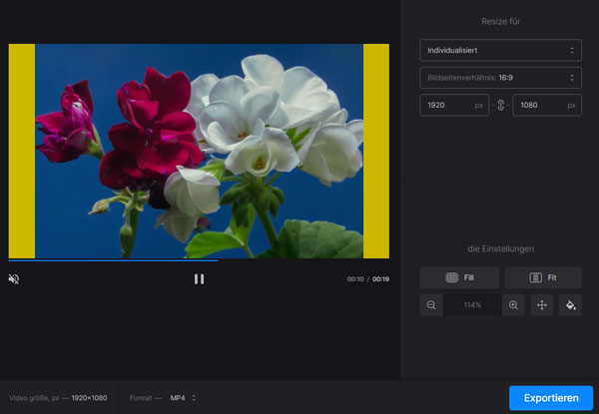Screen dimensions: 599x414
Task: Toggle the aspect ratio lock link icon
Action: 501,106
